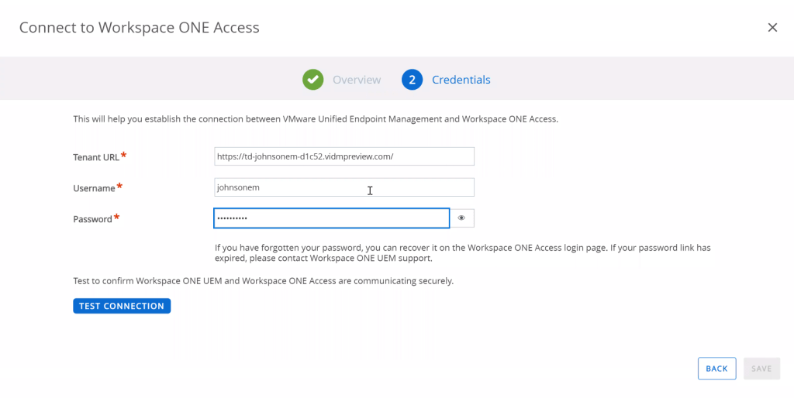Viewport: 794px width, 398px height.
Task: Click the dialog title Connect to Workspace ONE Access
Action: point(139,28)
